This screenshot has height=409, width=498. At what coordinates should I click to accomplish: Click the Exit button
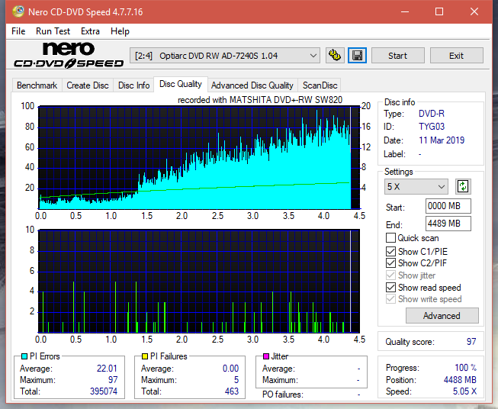456,56
